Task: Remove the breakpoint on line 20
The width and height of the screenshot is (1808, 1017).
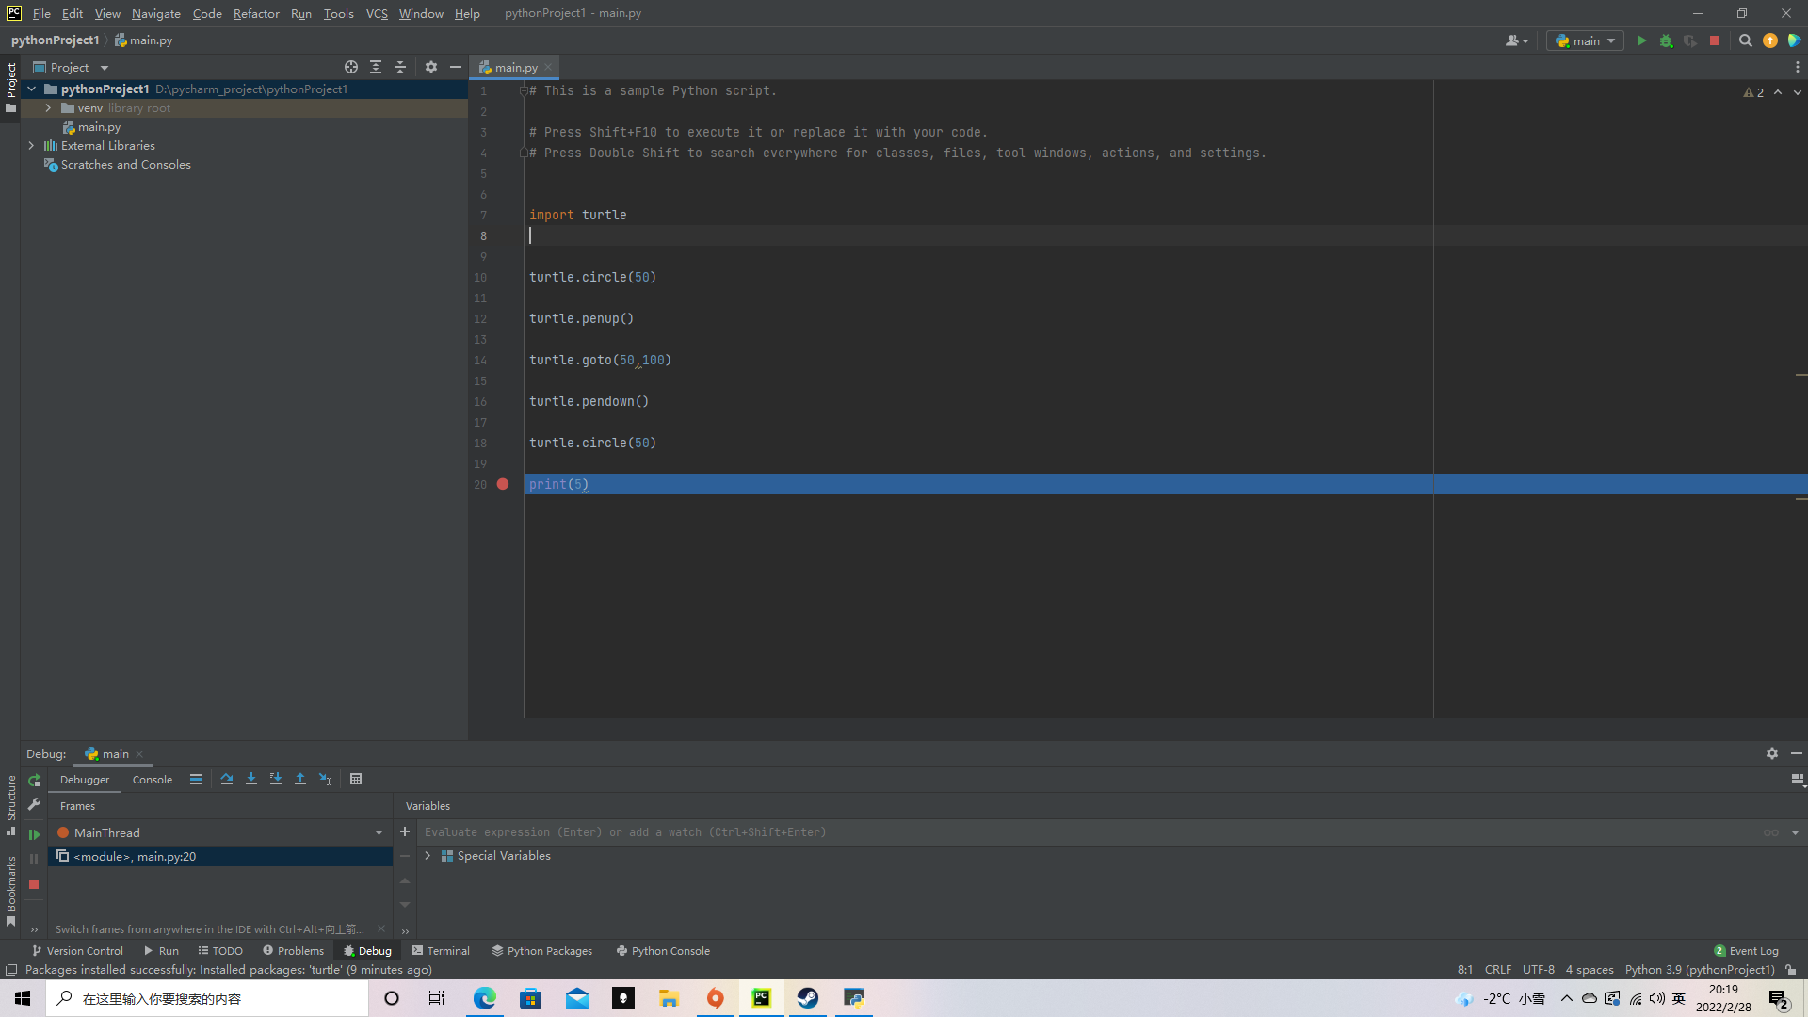Action: coord(503,484)
